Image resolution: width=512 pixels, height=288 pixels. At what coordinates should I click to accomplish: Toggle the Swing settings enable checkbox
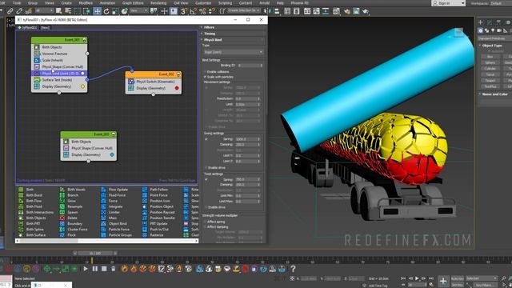coord(206,139)
